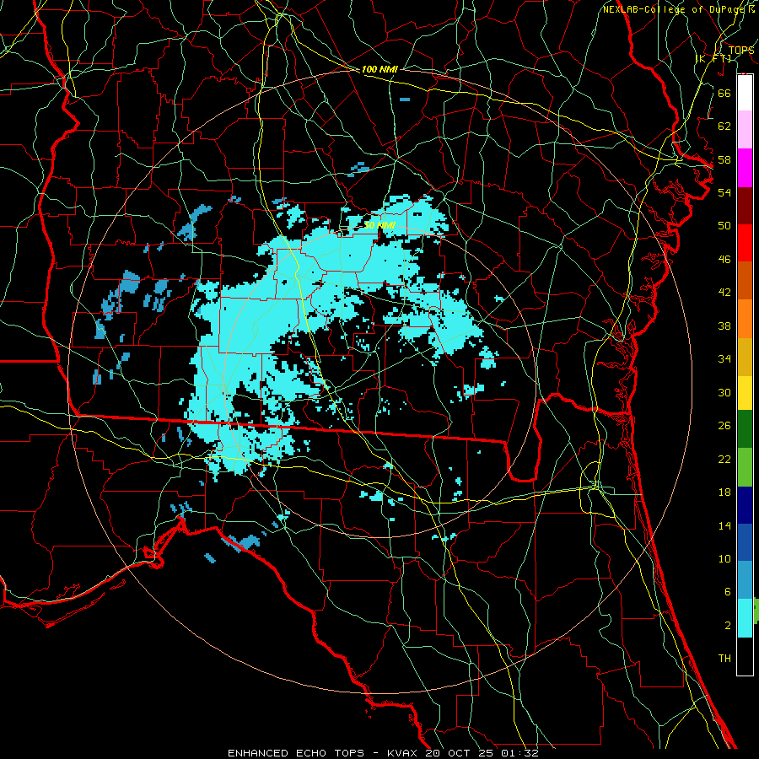
Task: Click the gold 34 kft legend swatch
Action: point(745,358)
